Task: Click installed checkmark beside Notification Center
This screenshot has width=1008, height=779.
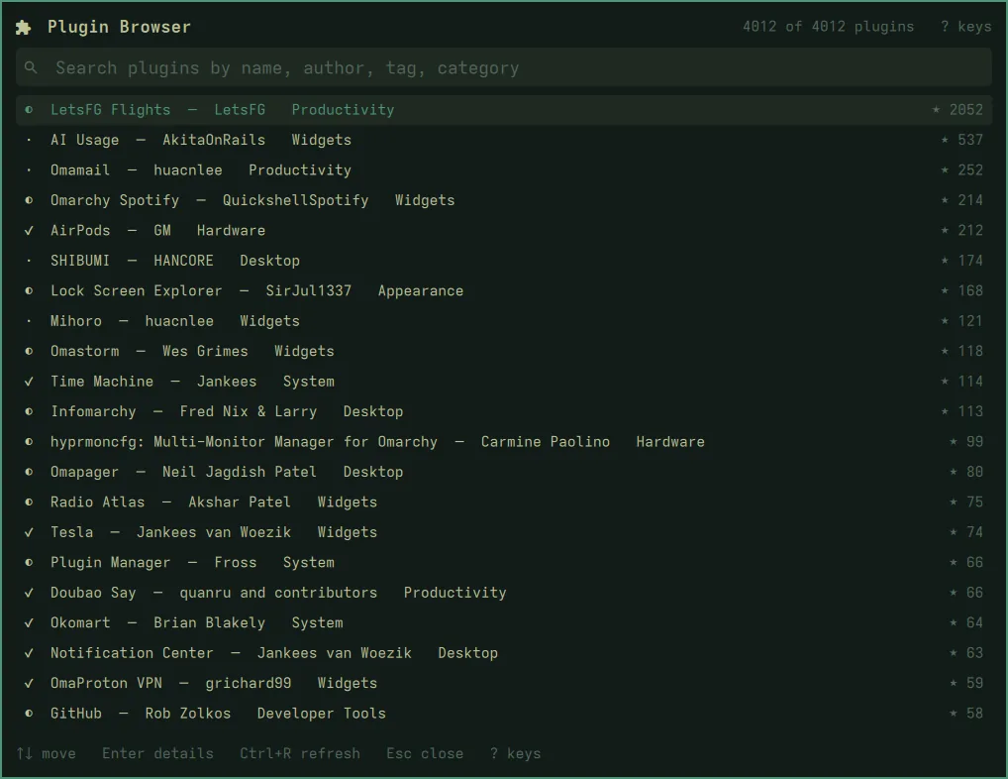Action: (29, 653)
